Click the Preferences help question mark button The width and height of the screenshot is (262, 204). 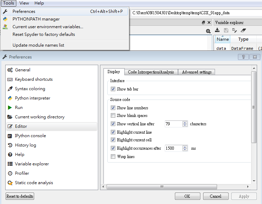pos(243,57)
